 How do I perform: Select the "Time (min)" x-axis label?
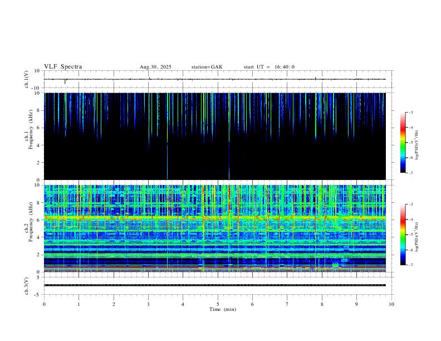[223, 309]
